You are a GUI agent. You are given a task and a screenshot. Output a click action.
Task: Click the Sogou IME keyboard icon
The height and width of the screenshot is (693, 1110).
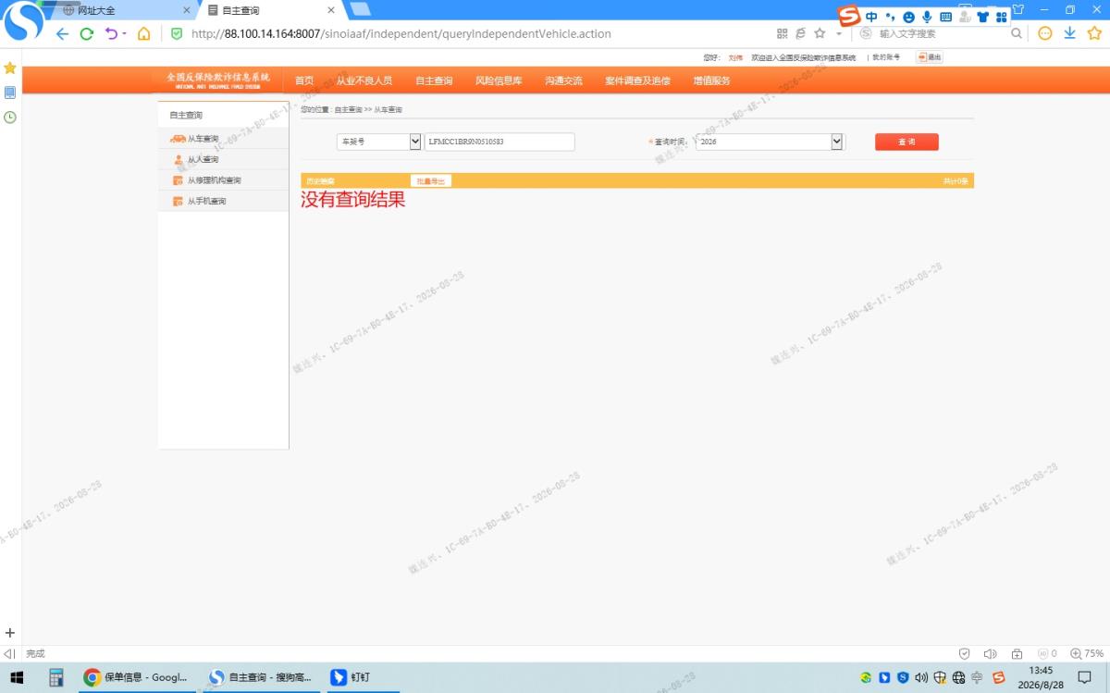click(945, 17)
